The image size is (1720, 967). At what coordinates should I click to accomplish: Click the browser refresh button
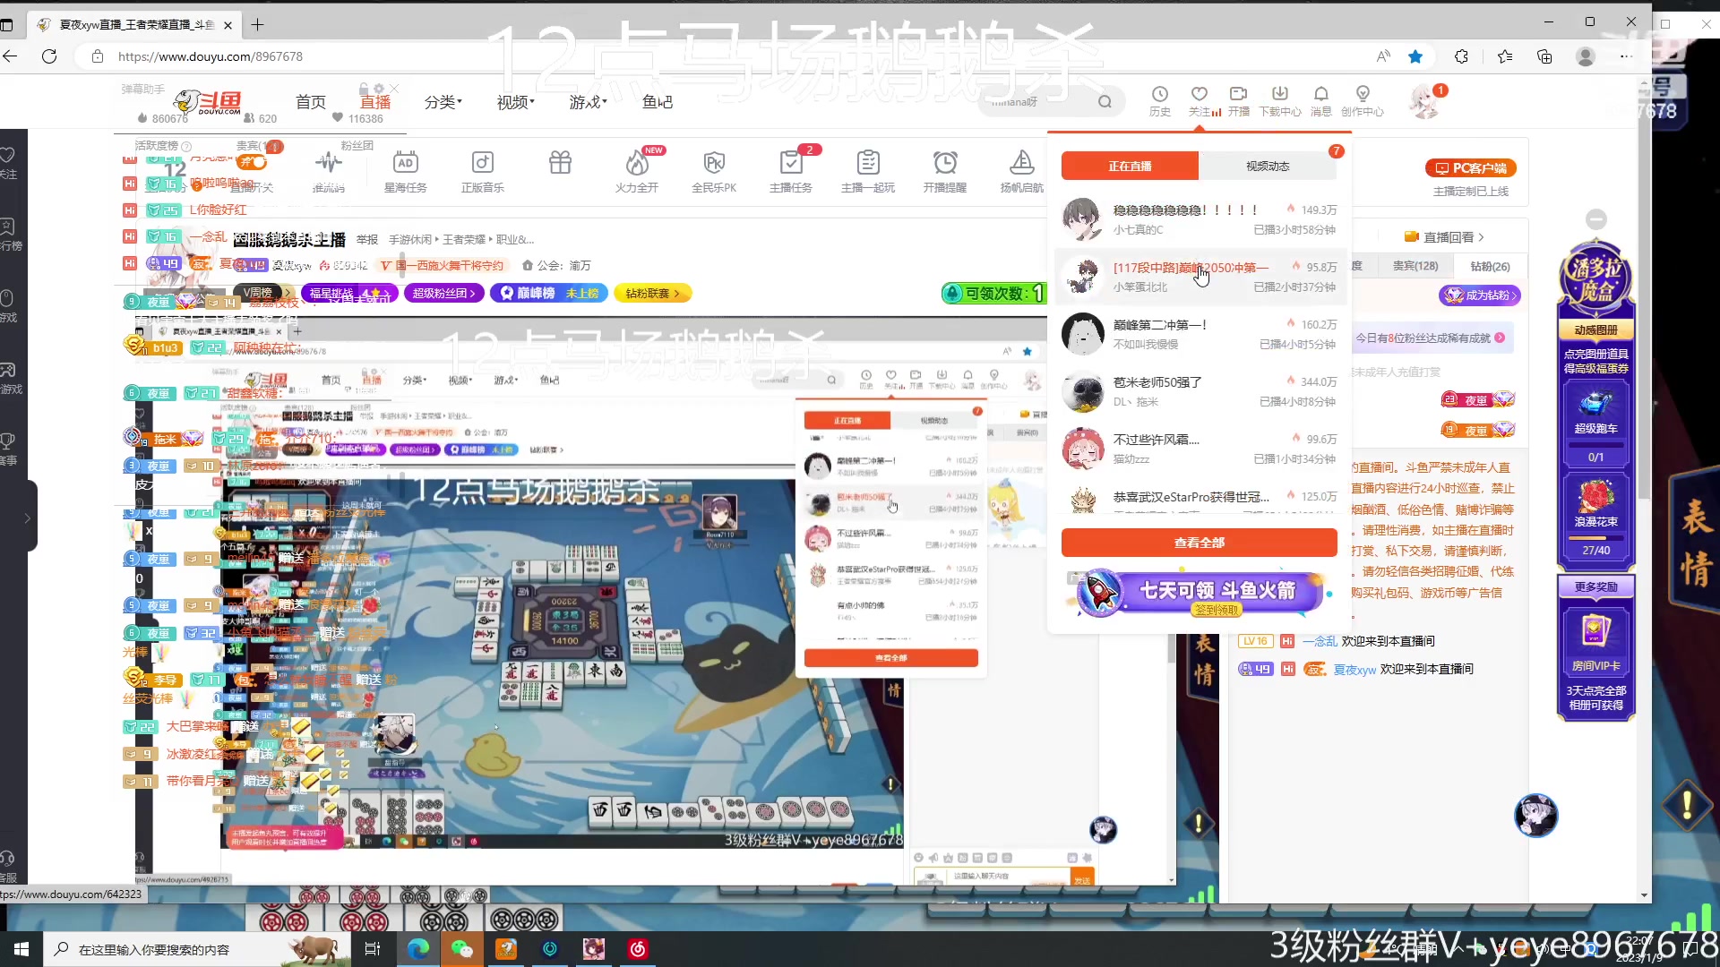click(49, 56)
